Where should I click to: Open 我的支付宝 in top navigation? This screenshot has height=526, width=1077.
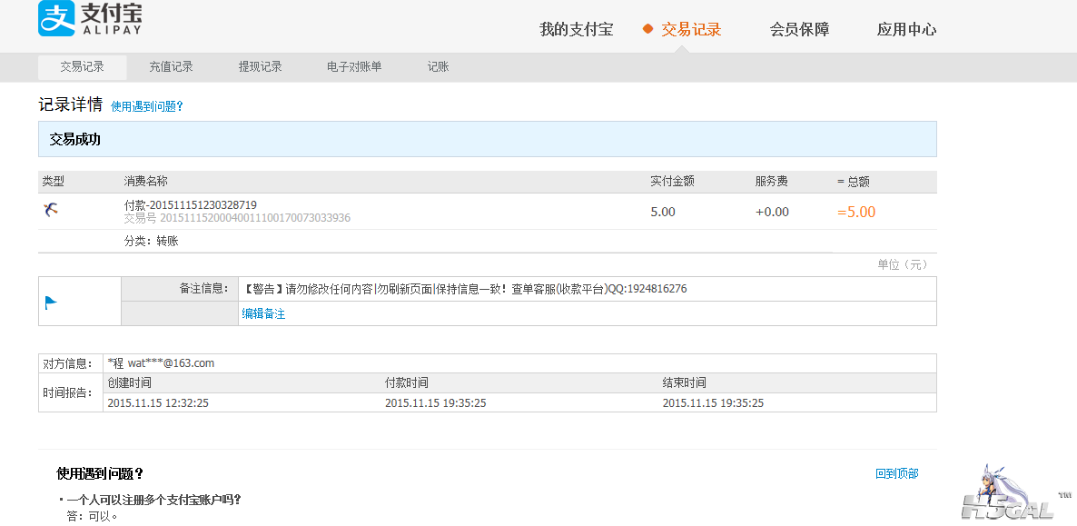pos(576,29)
